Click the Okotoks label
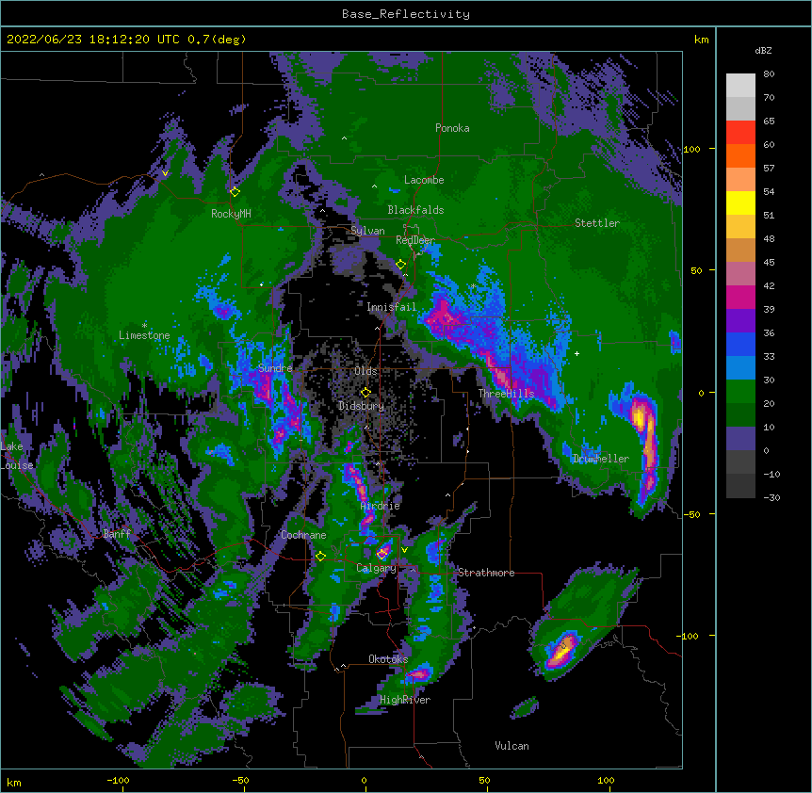The width and height of the screenshot is (812, 793). 388,659
